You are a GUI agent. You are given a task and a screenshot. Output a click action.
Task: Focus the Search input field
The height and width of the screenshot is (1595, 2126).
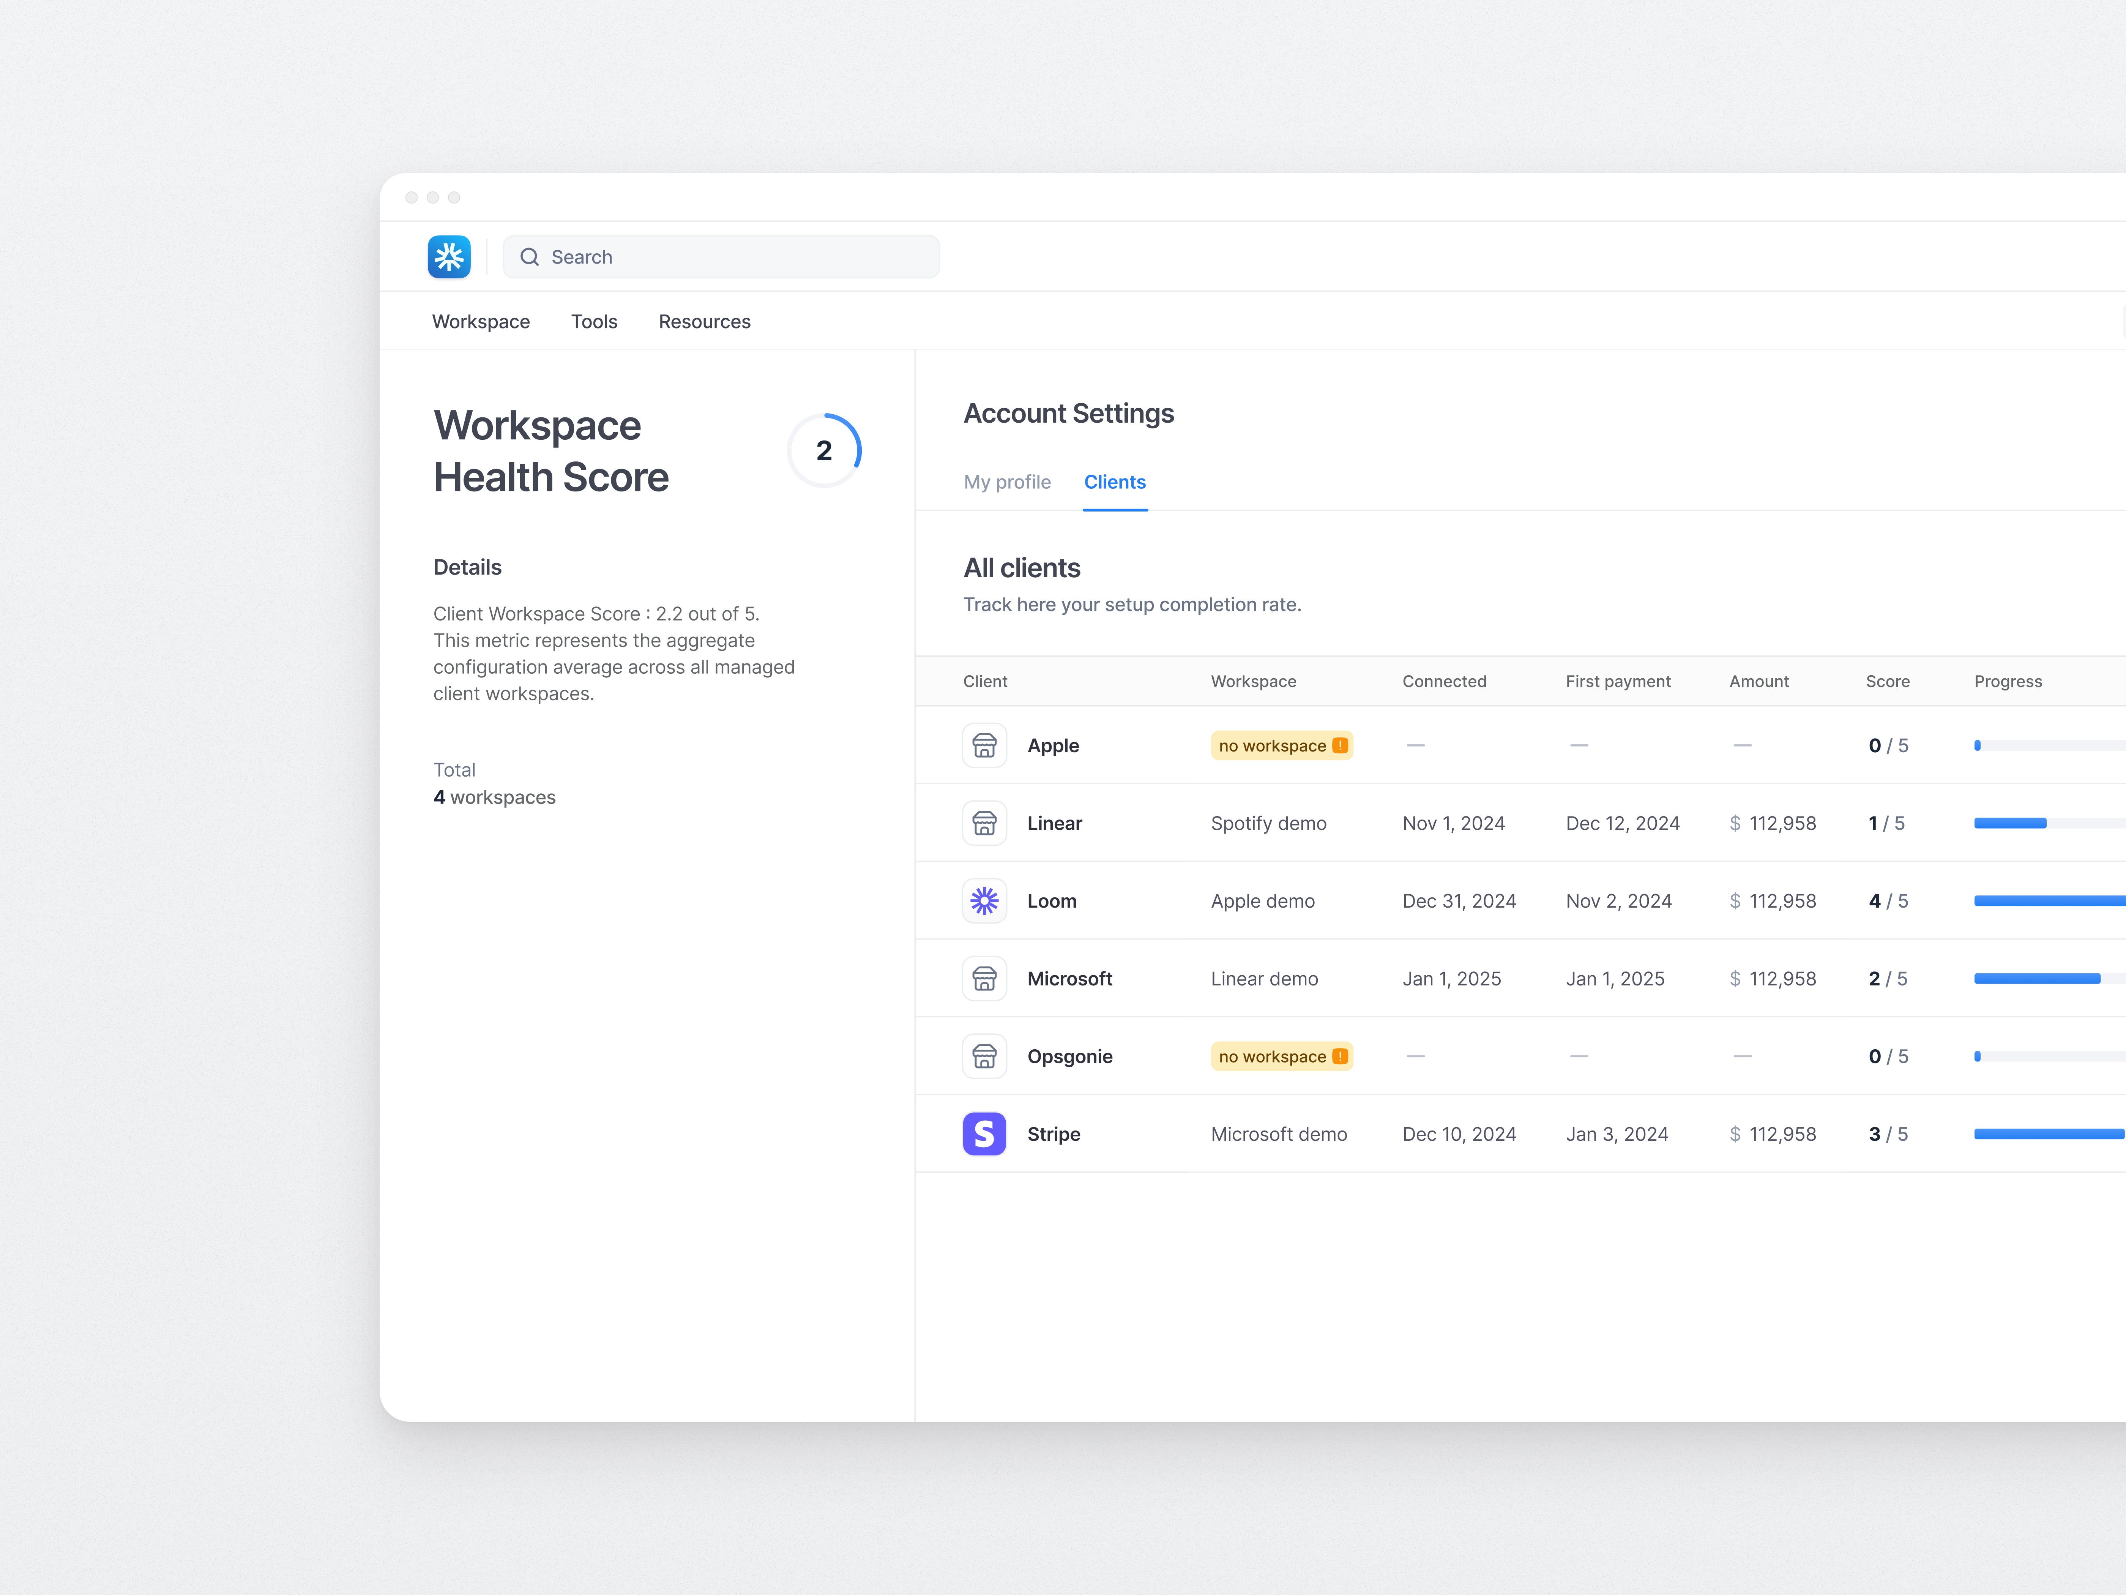pos(721,257)
